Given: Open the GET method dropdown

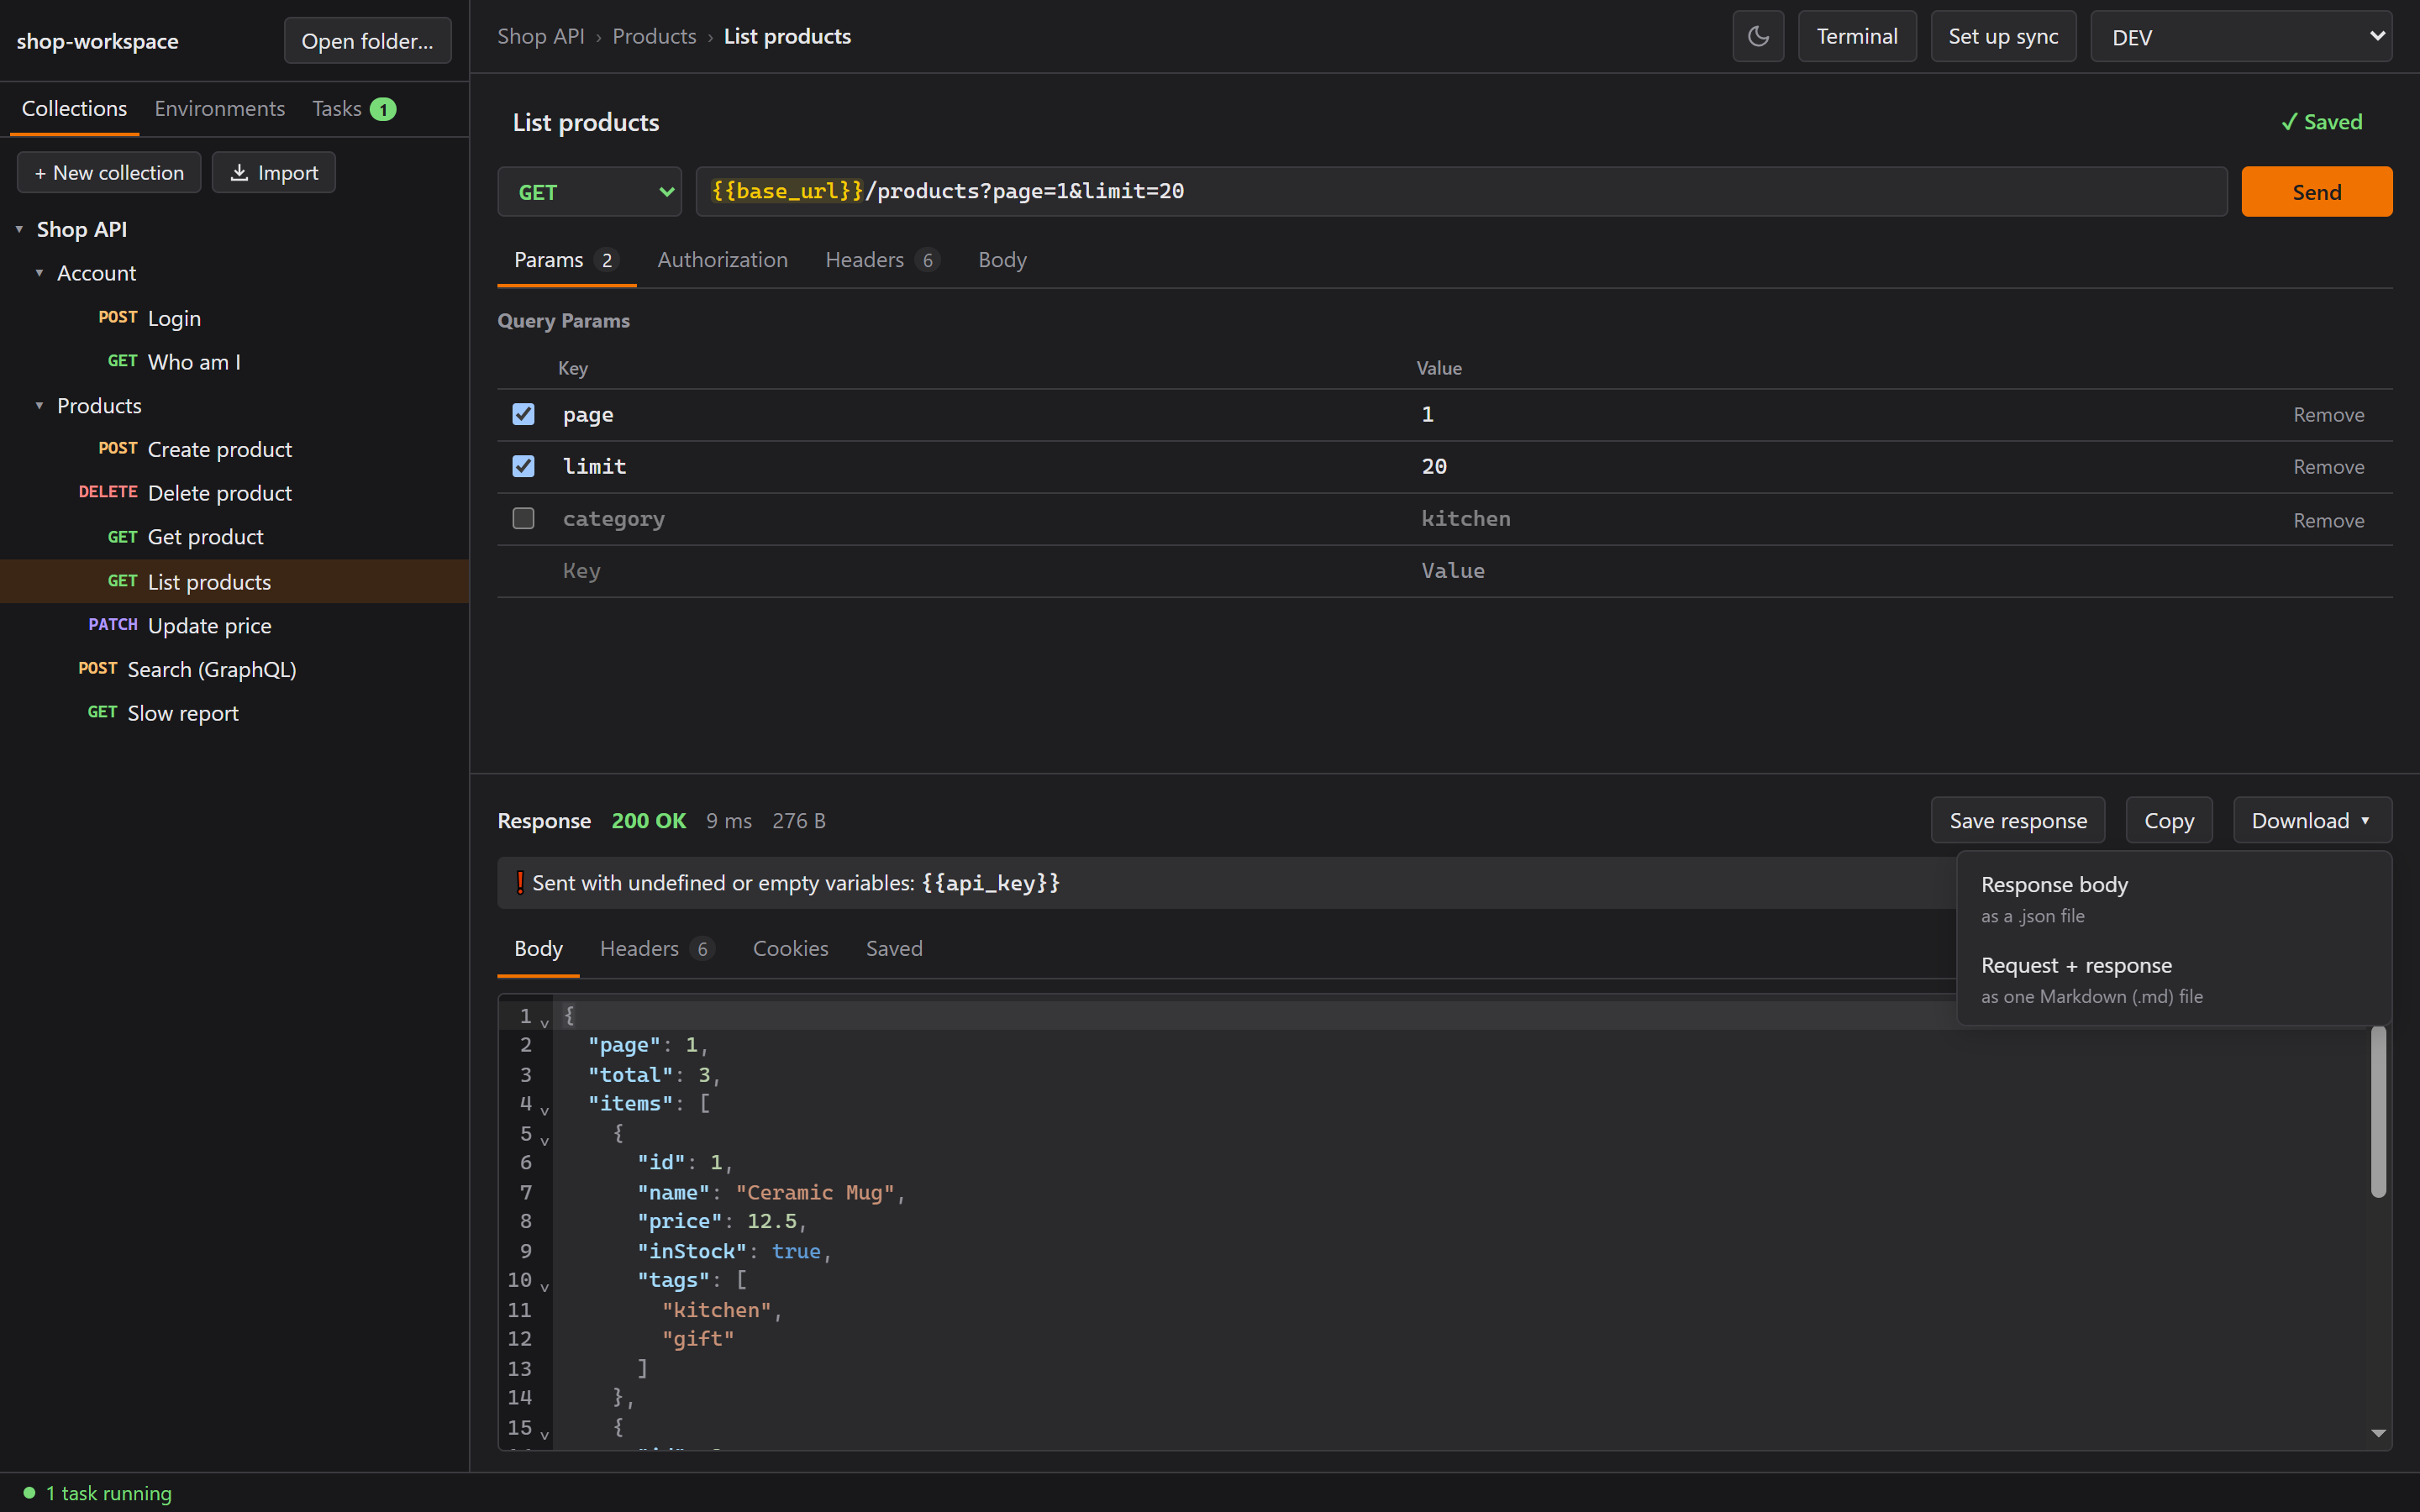Looking at the screenshot, I should coord(589,192).
